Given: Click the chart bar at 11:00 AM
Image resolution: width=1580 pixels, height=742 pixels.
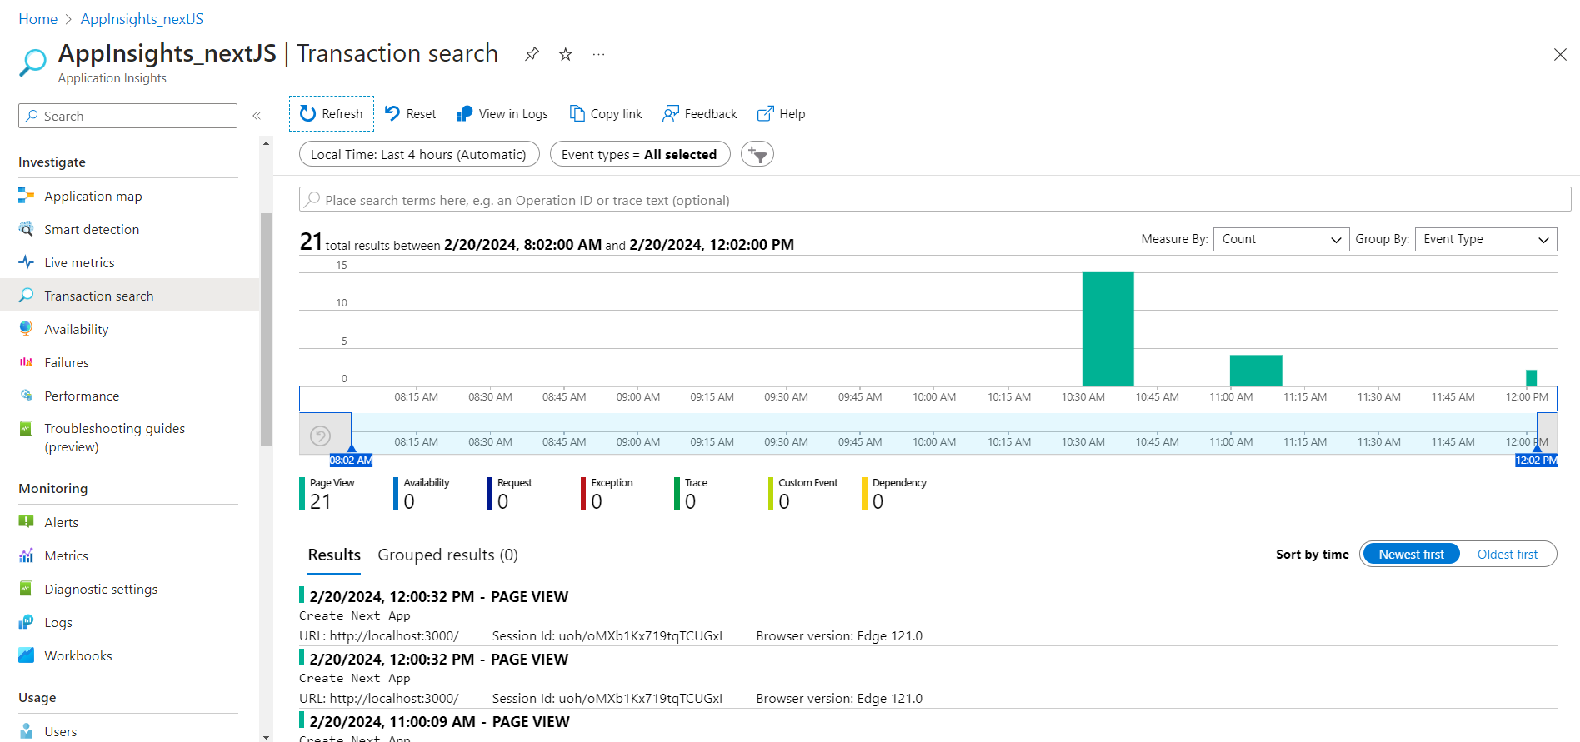Looking at the screenshot, I should pos(1256,371).
